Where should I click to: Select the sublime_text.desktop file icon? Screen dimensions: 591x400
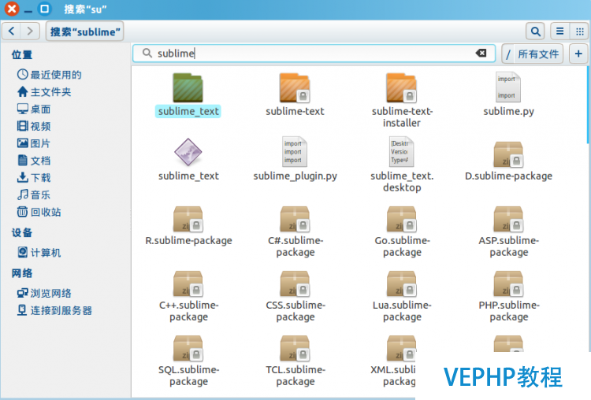pyautogui.click(x=401, y=151)
